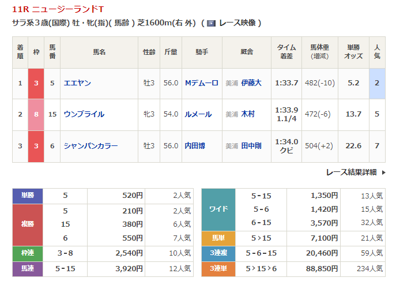Open trainer 伊藤大's page
This screenshot has height=281, width=396.
coord(251,83)
